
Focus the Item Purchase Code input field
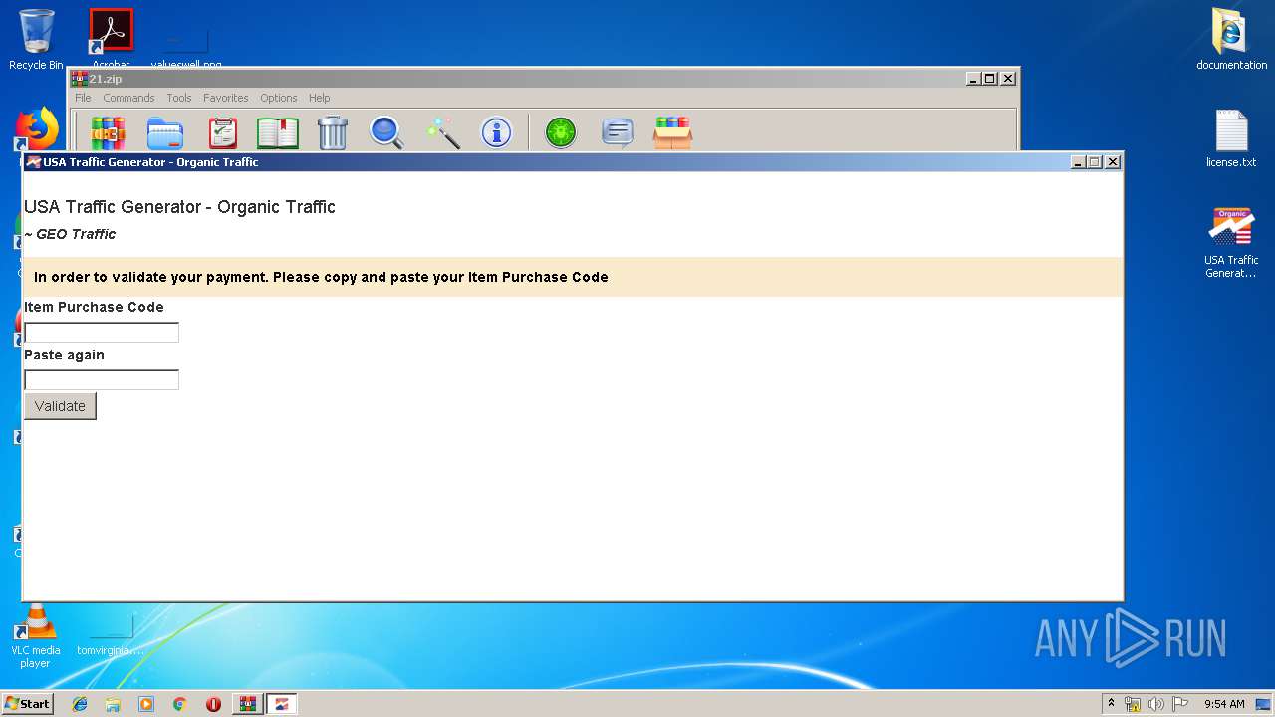102,333
